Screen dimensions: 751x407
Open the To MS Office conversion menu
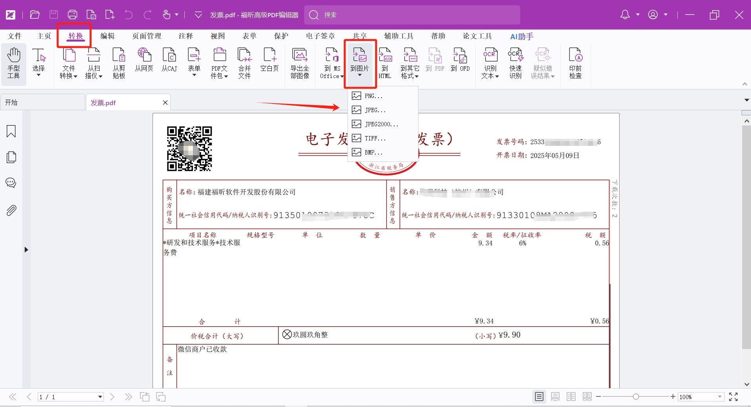pos(332,64)
